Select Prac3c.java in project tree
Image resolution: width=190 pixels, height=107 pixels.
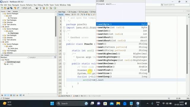[x=14, y=33]
